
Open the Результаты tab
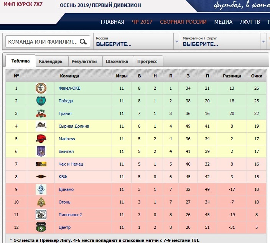(84, 61)
